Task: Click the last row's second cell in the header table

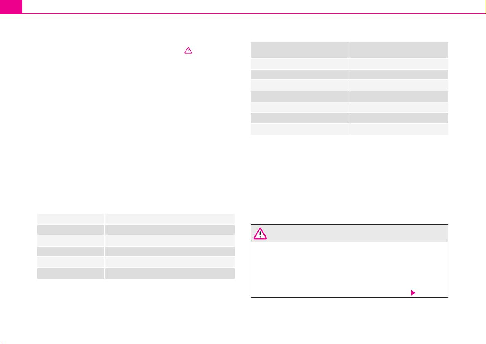Action: click(x=399, y=129)
